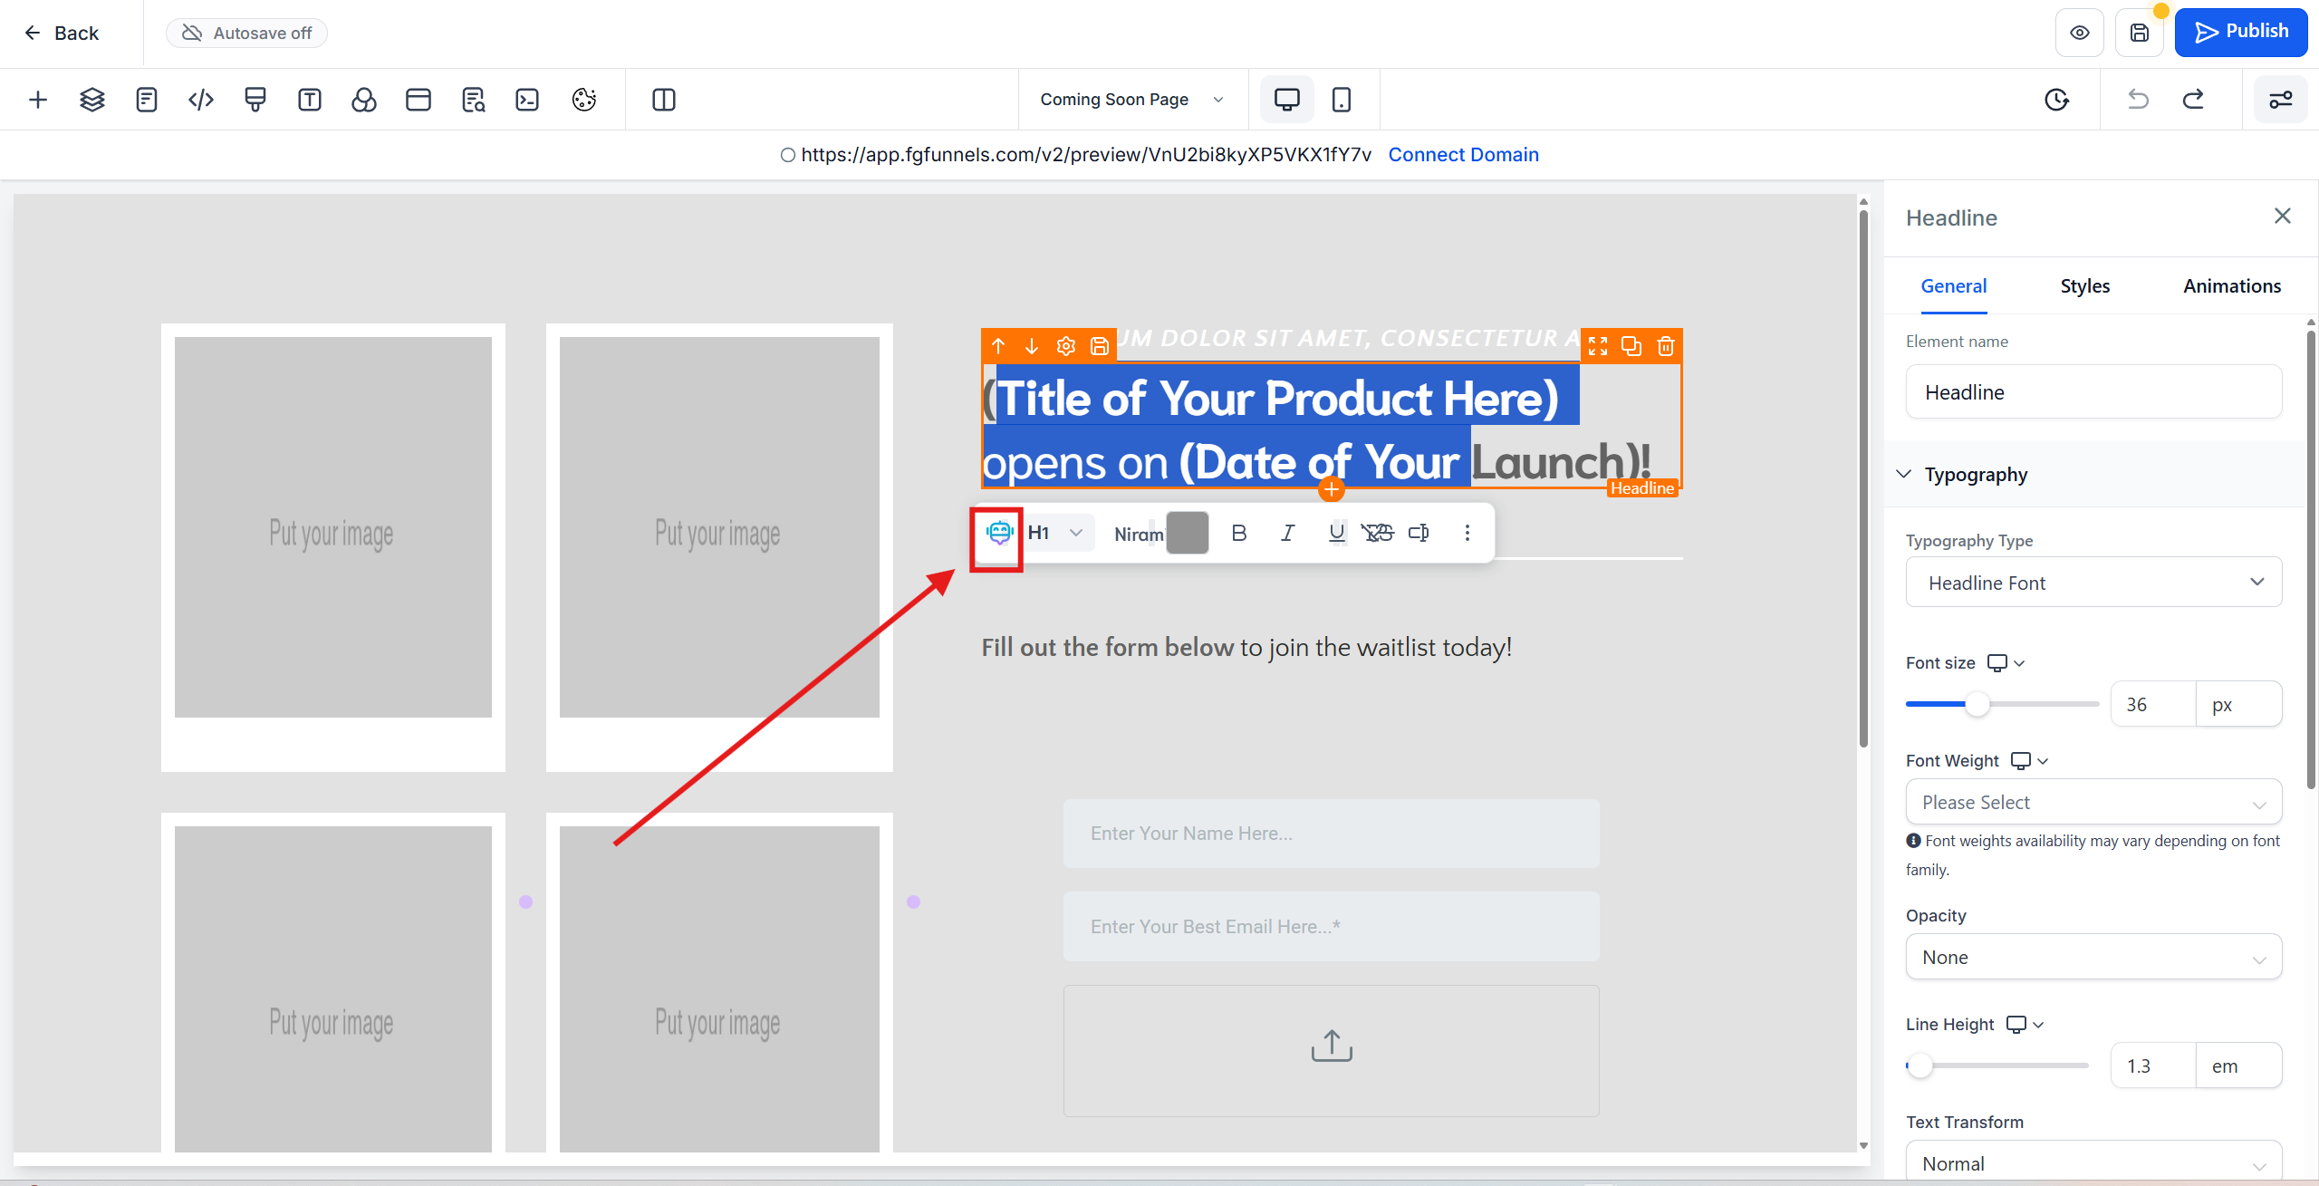Click the Publish button
The width and height of the screenshot is (2319, 1186).
pos(2240,32)
